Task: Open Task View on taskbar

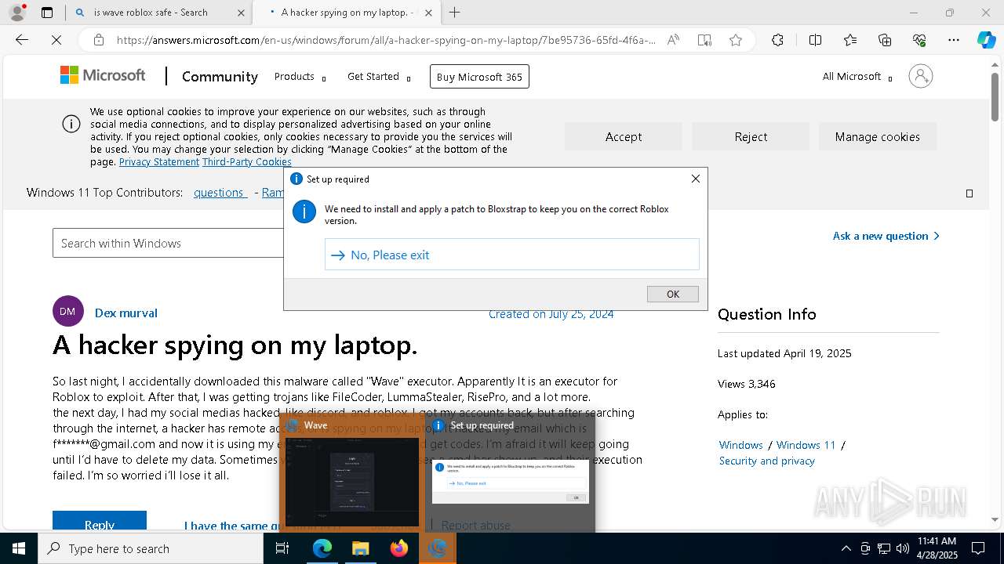Action: [282, 548]
